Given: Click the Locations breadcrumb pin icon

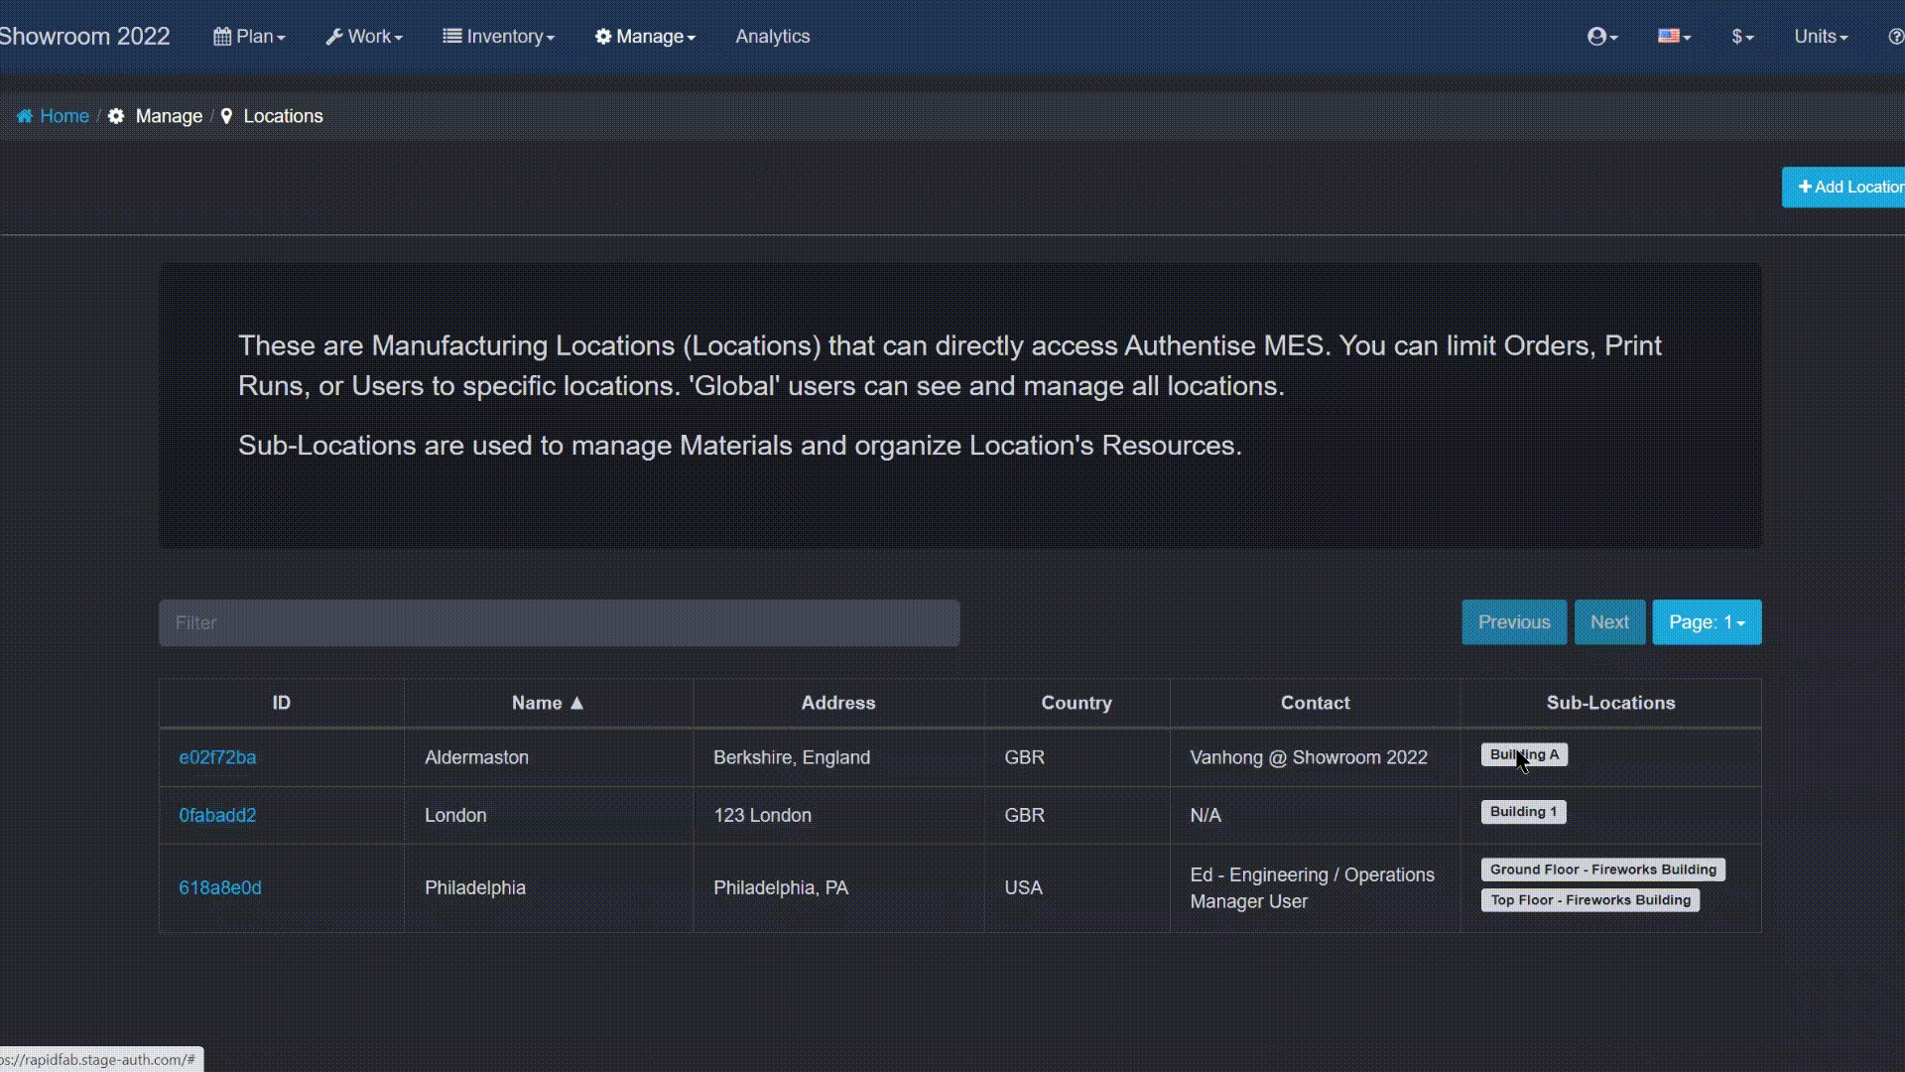Looking at the screenshot, I should pos(226,116).
